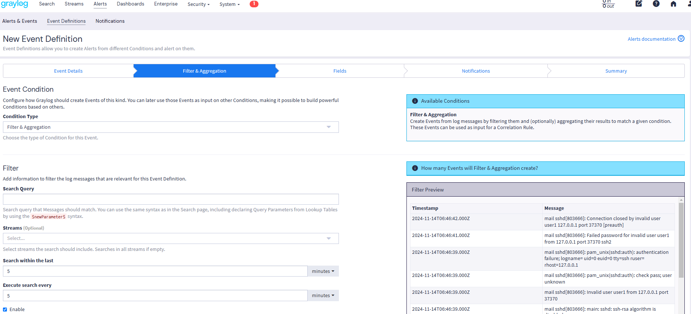
Task: Open the Security menu
Action: (x=198, y=4)
